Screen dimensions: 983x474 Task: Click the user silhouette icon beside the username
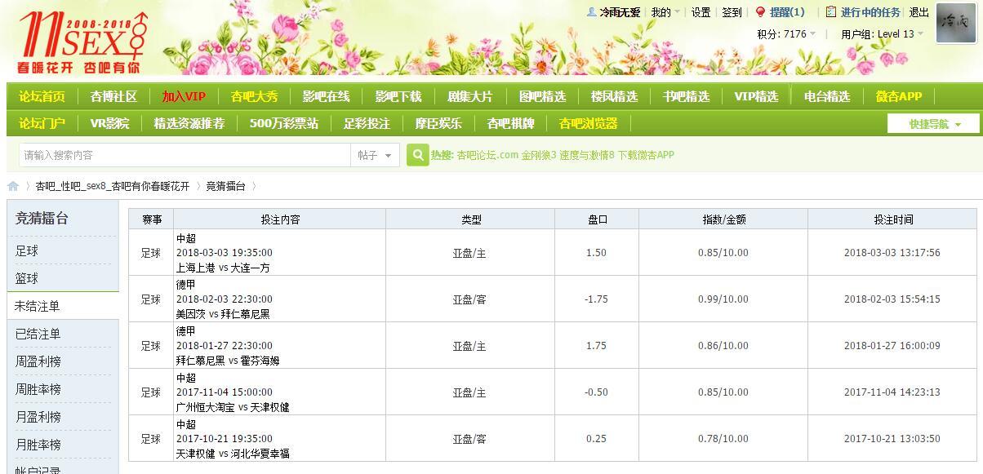[x=592, y=12]
